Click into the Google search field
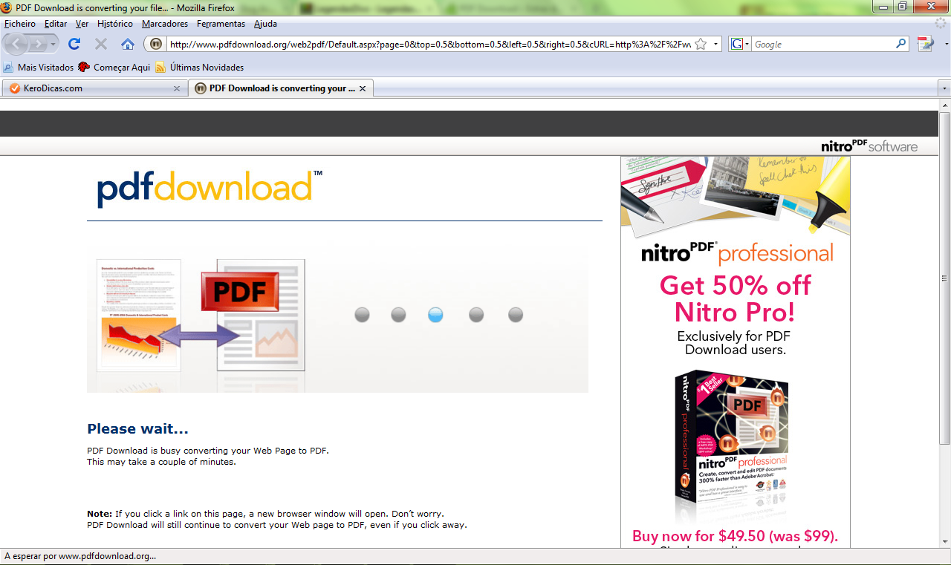951x565 pixels. point(823,45)
